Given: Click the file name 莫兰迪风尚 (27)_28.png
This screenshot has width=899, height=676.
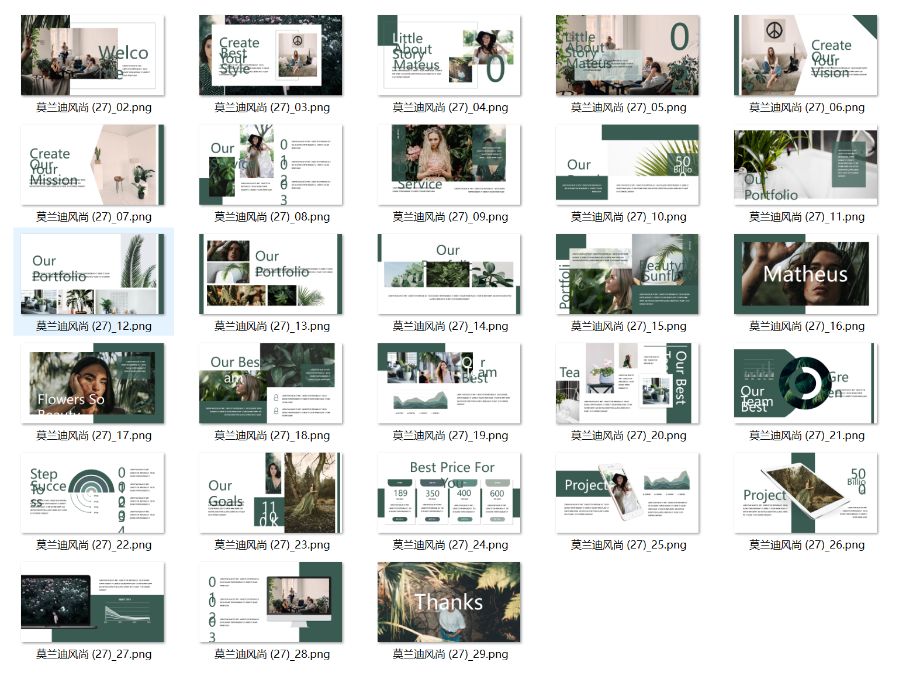Looking at the screenshot, I should 272,654.
